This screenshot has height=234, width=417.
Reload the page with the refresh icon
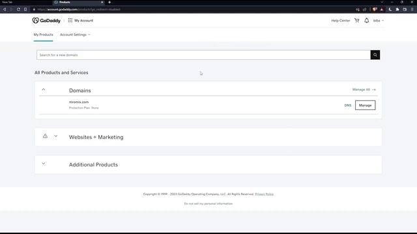pos(18,9)
